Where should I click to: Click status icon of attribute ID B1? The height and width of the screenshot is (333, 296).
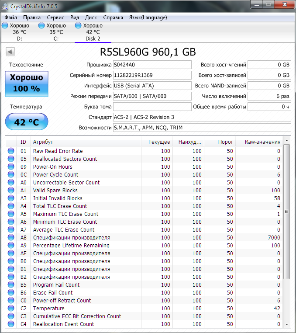point(11,269)
